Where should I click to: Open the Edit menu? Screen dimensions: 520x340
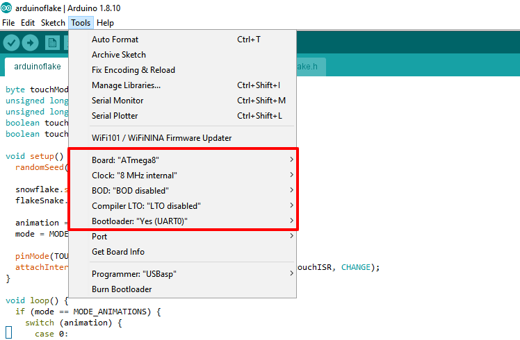[x=28, y=23]
